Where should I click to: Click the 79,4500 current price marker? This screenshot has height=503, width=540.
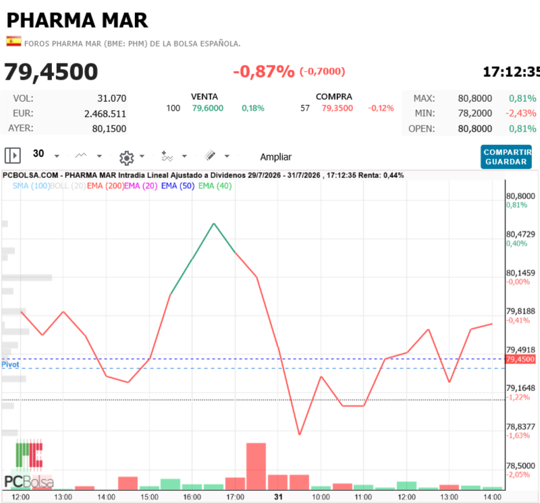point(520,359)
